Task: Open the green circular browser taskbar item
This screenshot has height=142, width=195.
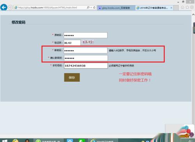Action: tap(48, 140)
